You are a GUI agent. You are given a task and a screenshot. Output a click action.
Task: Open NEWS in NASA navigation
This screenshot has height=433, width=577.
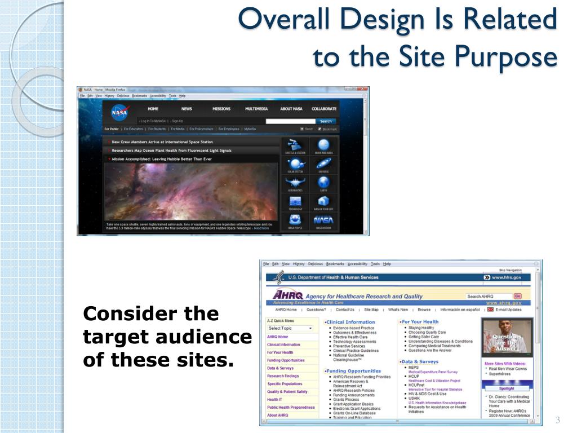point(187,109)
